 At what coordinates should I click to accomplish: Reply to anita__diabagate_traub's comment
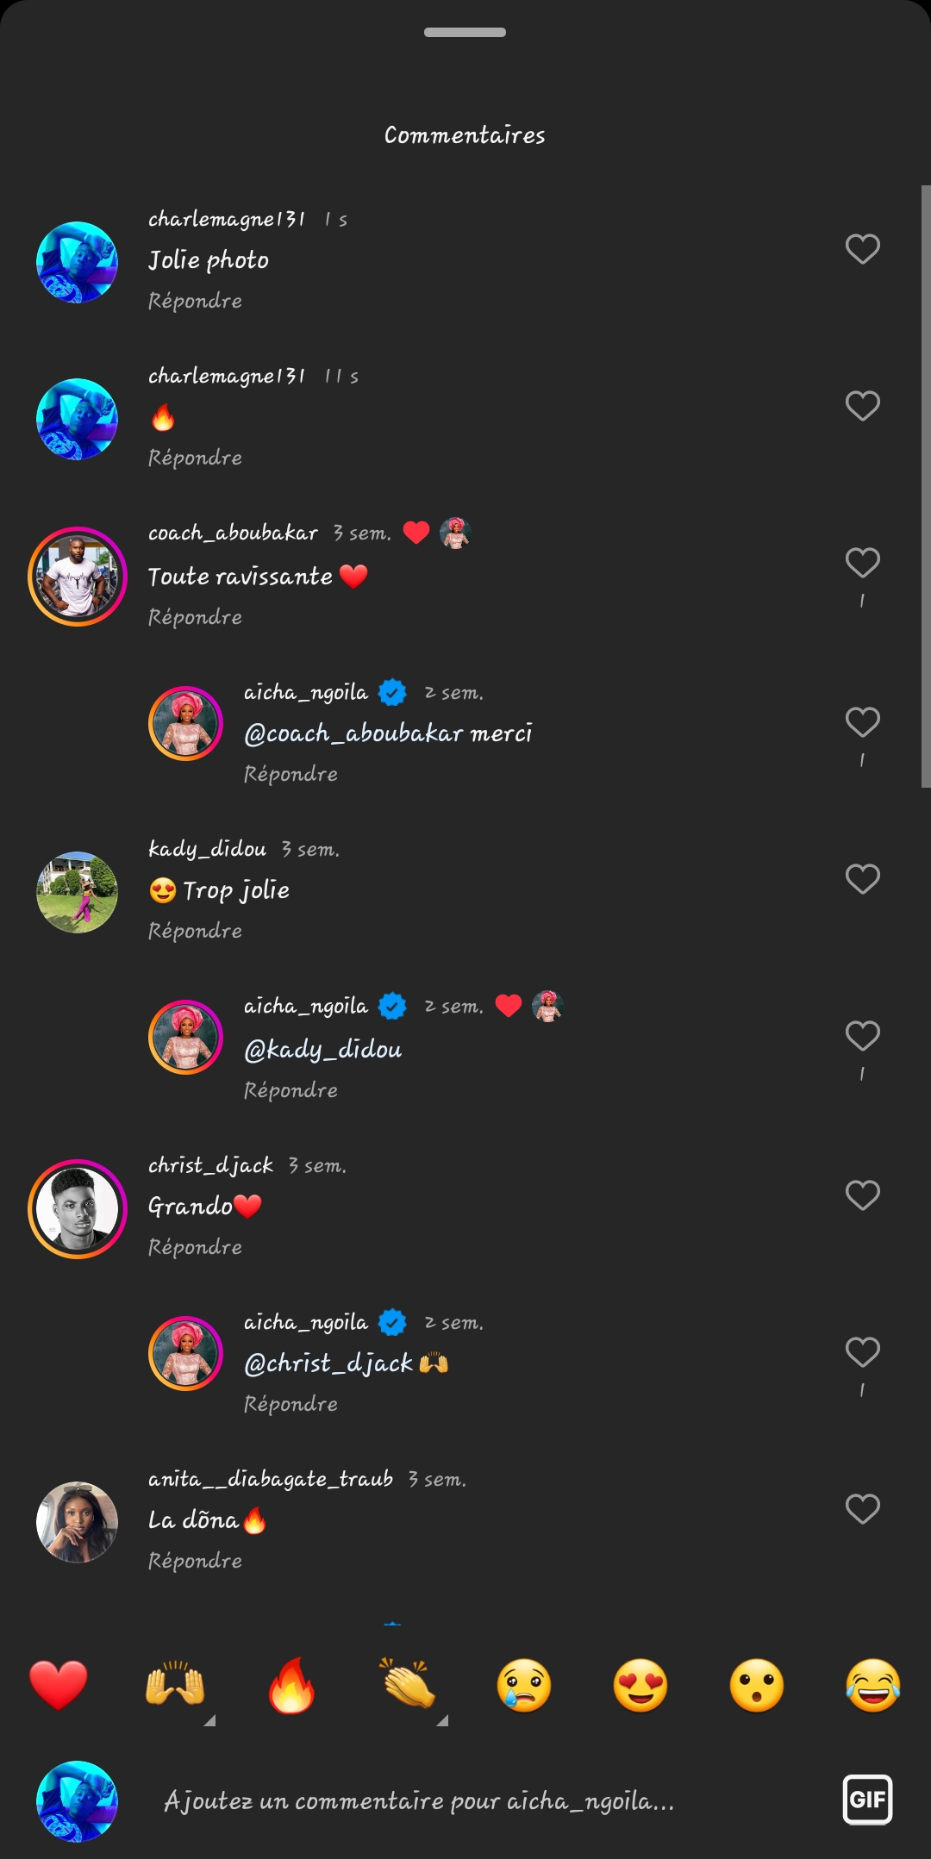(195, 1561)
